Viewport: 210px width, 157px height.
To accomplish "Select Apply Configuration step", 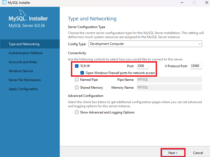I will point(23,89).
